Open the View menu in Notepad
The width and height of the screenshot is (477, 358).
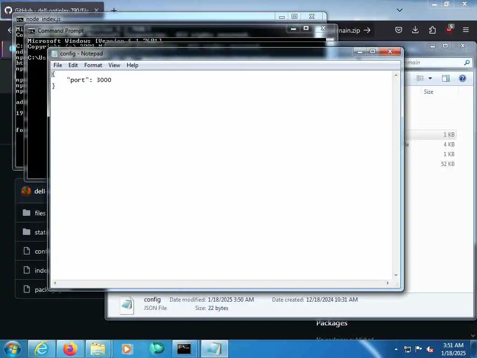point(115,65)
